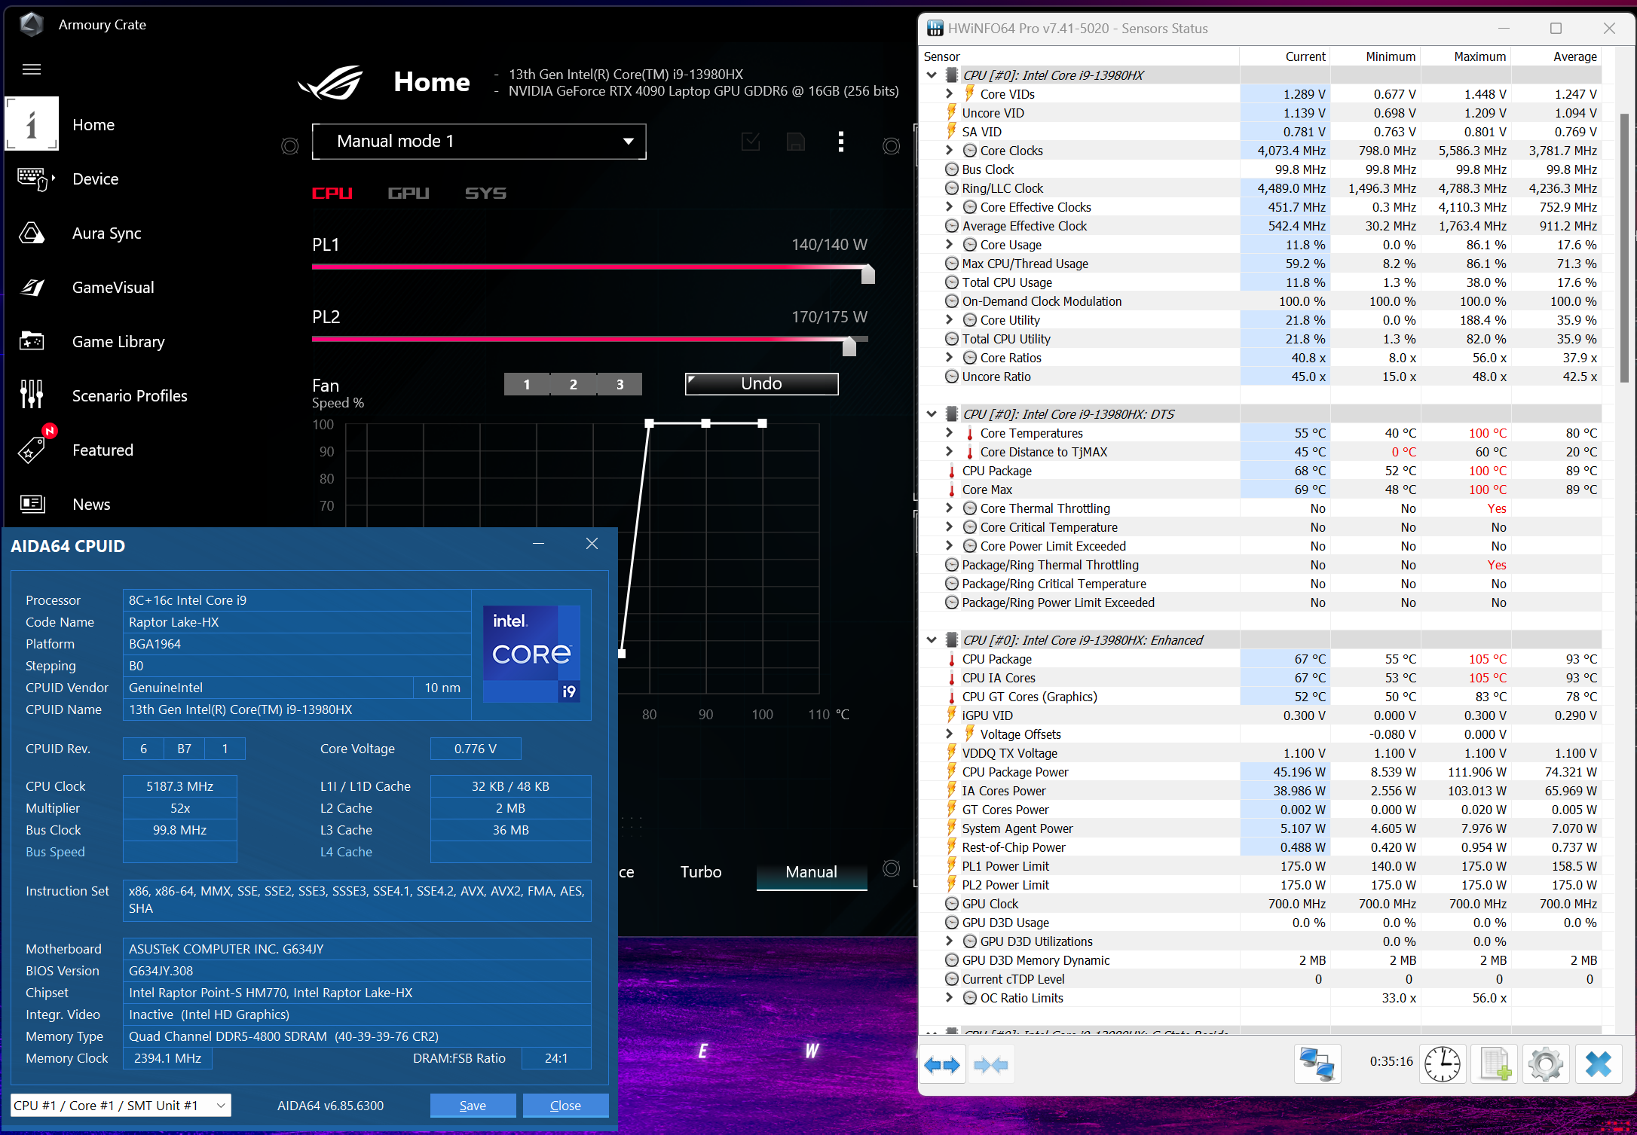This screenshot has width=1637, height=1135.
Task: Select fan curve preset 2
Action: coord(574,384)
